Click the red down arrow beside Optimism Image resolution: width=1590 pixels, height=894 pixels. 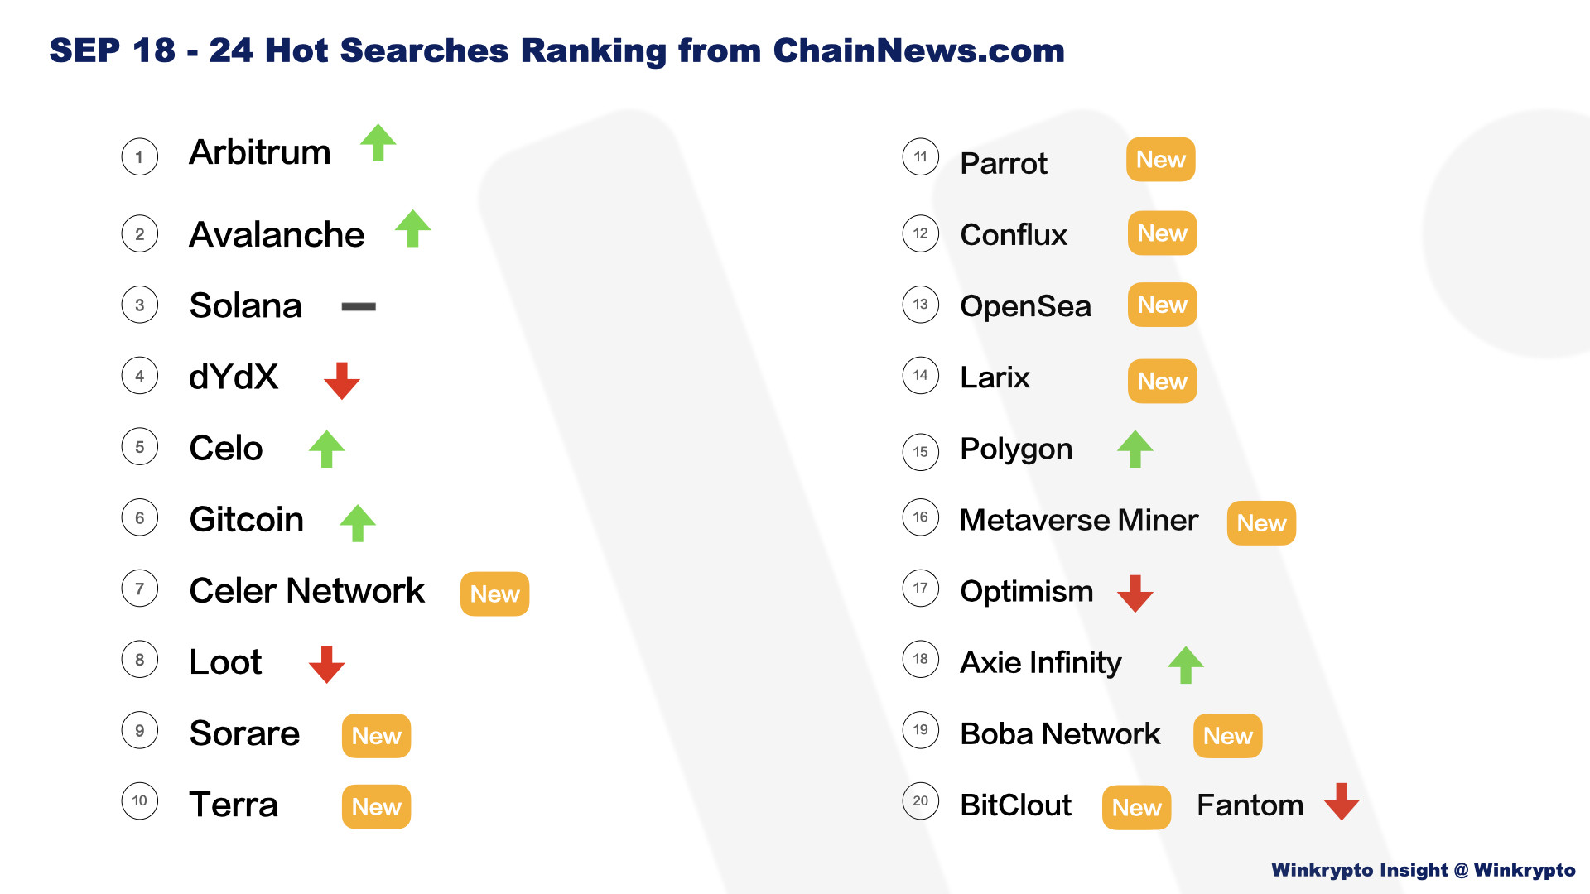1135,594
